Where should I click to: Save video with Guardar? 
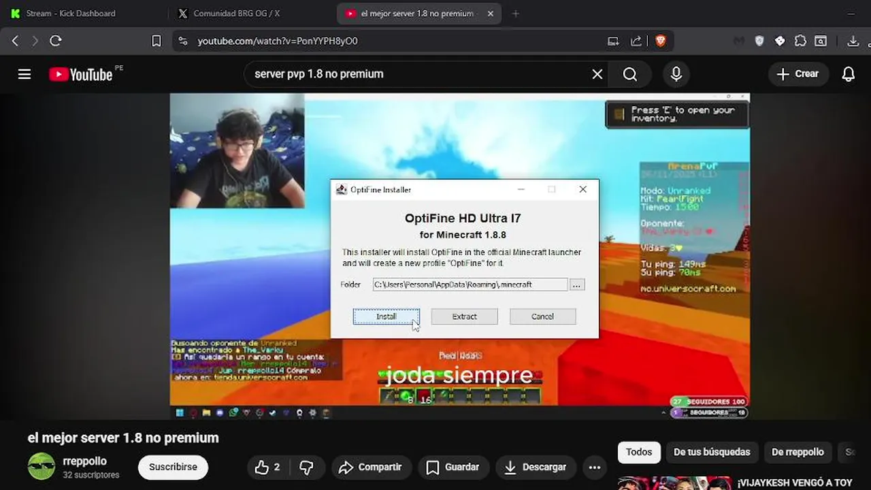(x=453, y=467)
